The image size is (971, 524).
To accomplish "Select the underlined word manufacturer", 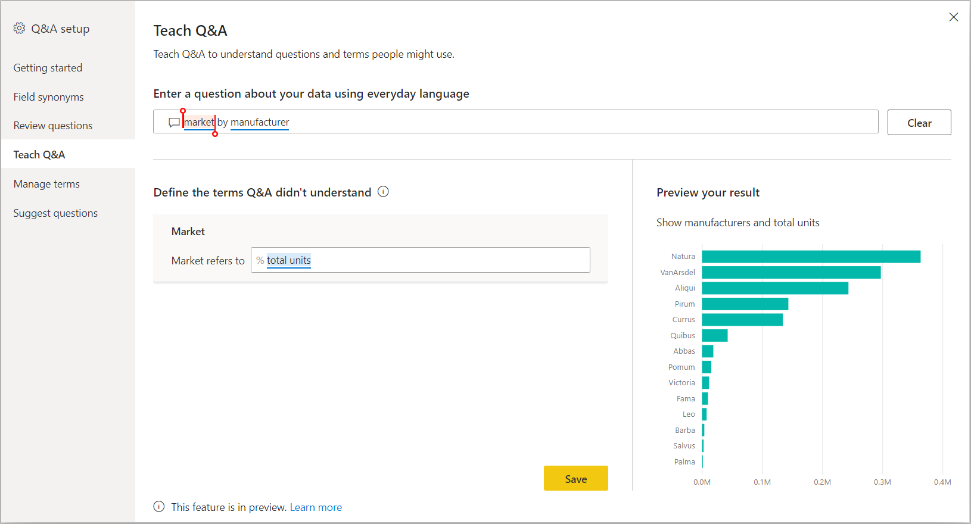I will click(260, 122).
